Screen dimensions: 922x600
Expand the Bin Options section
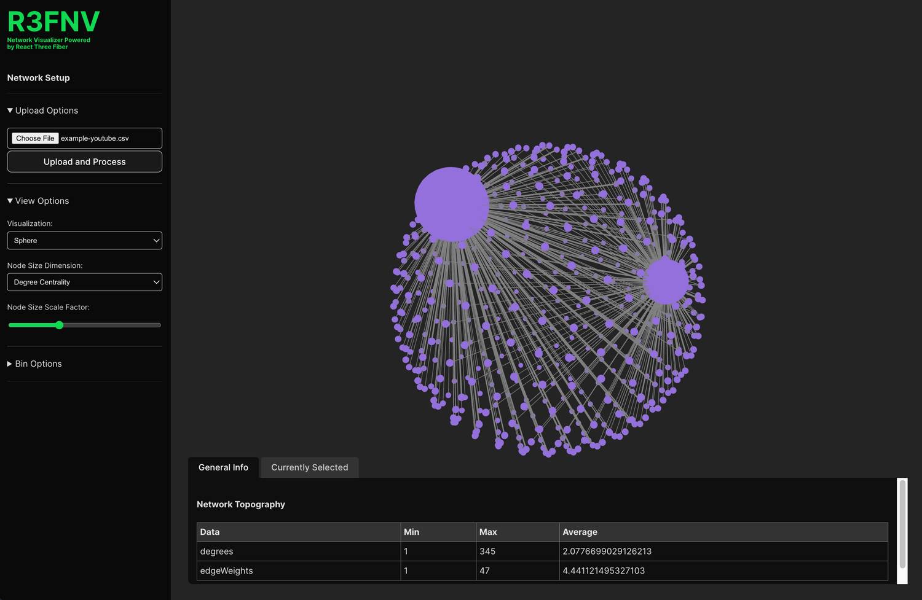(34, 364)
